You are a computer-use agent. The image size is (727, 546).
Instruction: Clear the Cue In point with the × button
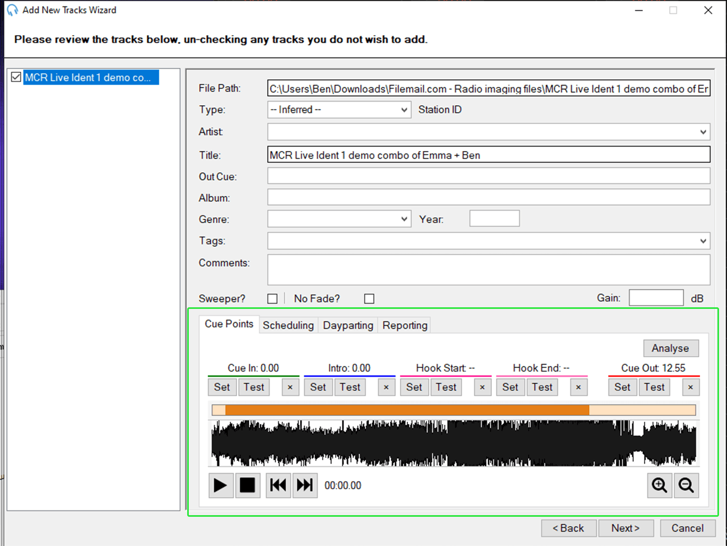pyautogui.click(x=290, y=387)
